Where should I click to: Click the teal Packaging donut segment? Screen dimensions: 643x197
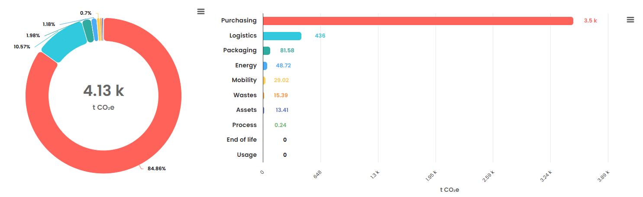[x=88, y=31]
